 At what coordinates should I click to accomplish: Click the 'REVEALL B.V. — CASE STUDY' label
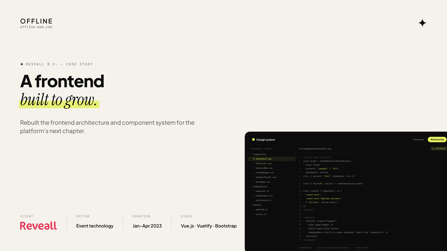[59, 64]
